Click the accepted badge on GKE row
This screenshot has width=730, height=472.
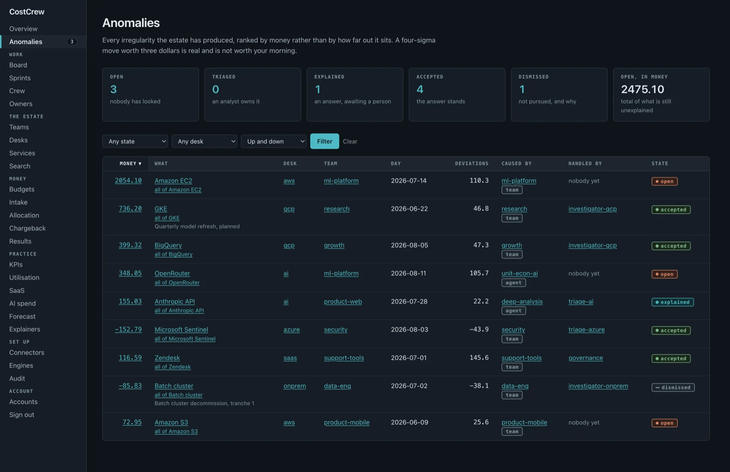point(671,209)
